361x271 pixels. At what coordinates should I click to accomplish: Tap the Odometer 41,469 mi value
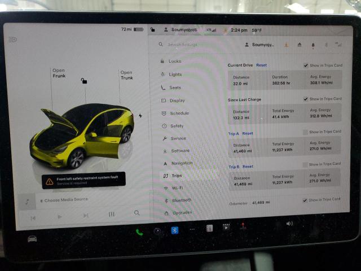point(261,203)
